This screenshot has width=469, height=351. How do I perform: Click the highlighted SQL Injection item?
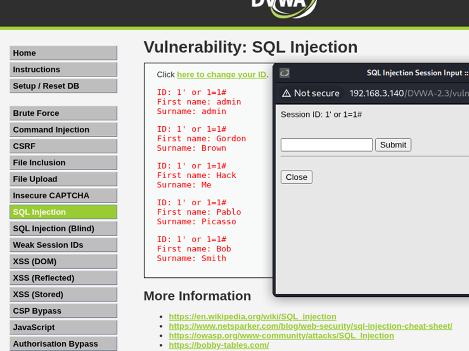coord(63,212)
